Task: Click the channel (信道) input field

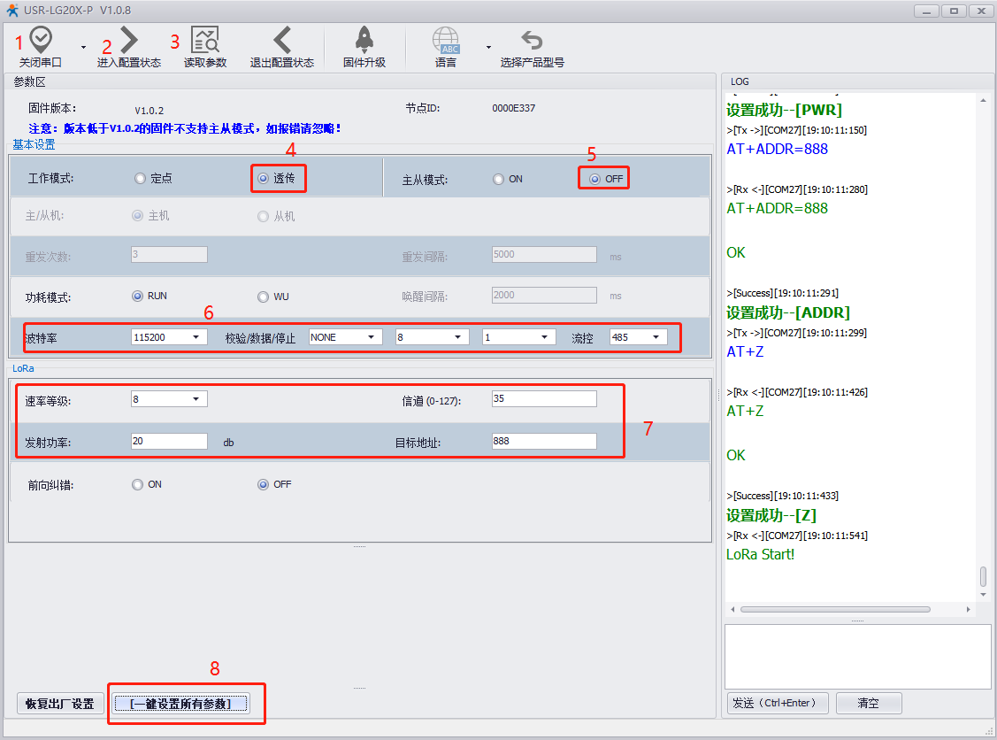Action: (544, 399)
